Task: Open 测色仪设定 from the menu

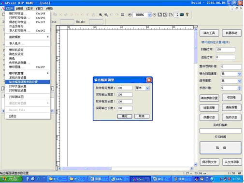Action: 28,54
